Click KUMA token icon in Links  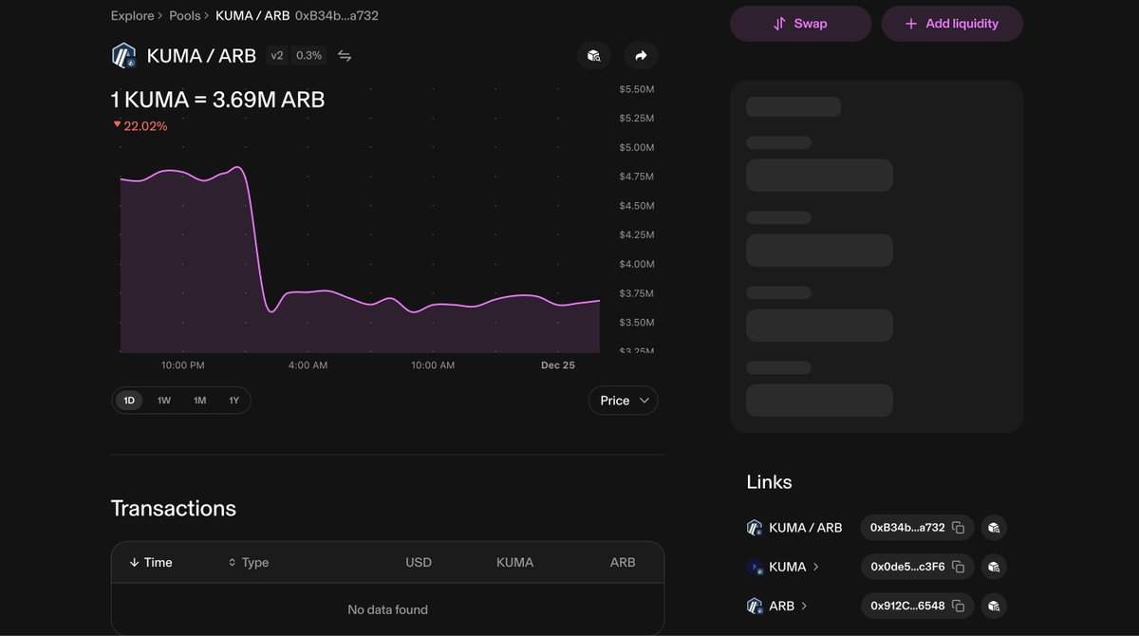(x=755, y=567)
